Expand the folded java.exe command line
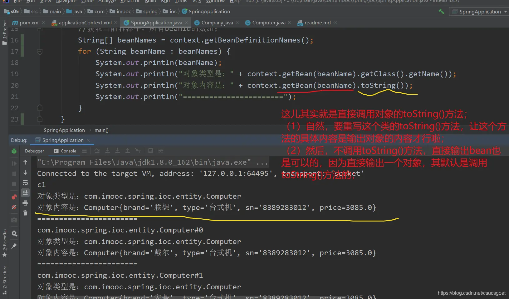This screenshot has width=509, height=299. point(262,162)
